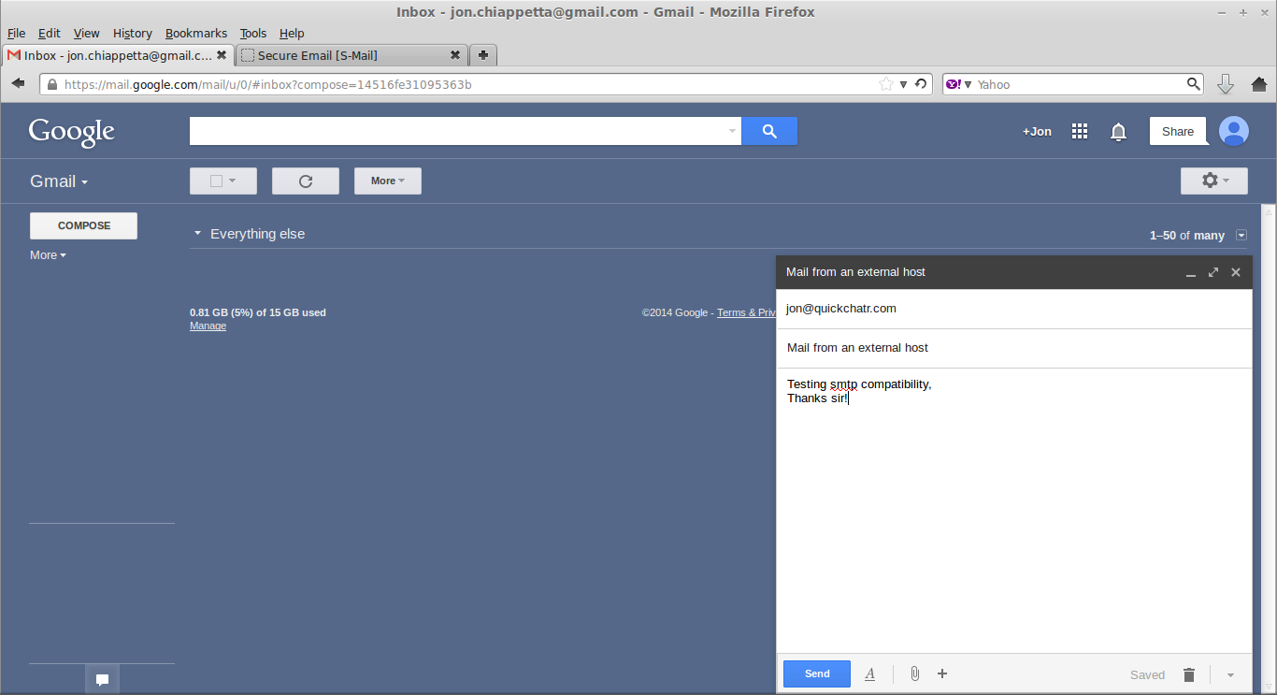This screenshot has width=1277, height=695.
Task: Close the Inbox Gmail tab
Action: [x=222, y=55]
